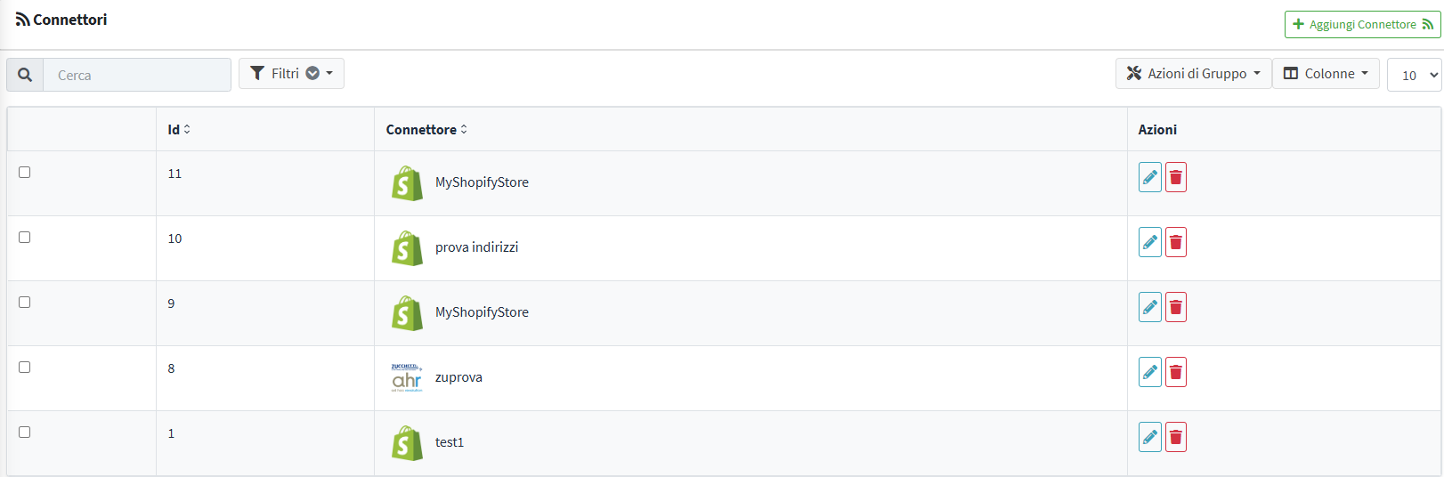Click the ahr logo of zuprova
Viewport: 1444px width, 477px height.
[x=407, y=377]
